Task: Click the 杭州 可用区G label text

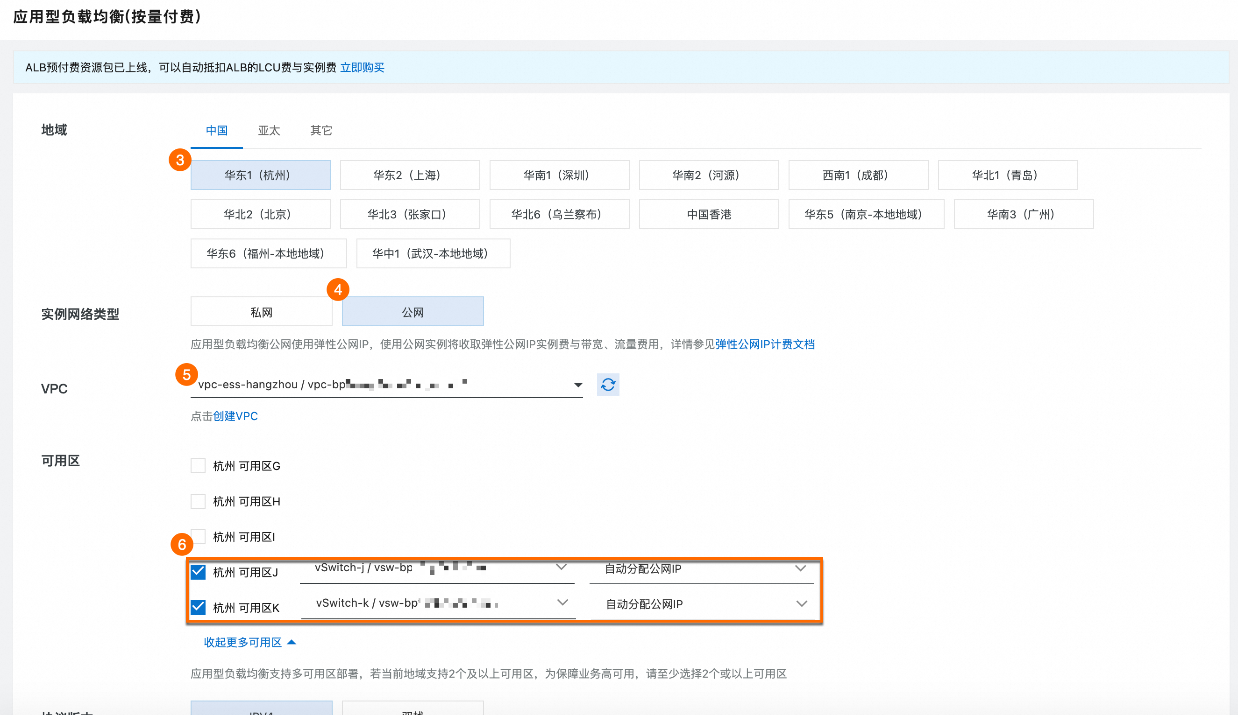Action: (x=247, y=466)
